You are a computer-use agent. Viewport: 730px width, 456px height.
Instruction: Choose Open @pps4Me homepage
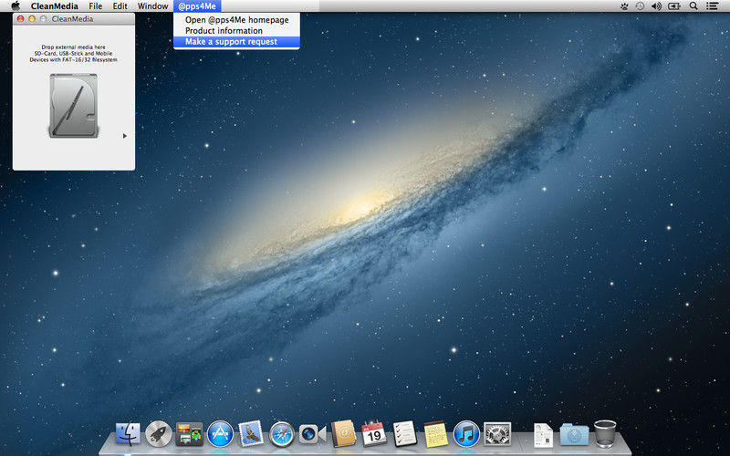click(x=236, y=20)
